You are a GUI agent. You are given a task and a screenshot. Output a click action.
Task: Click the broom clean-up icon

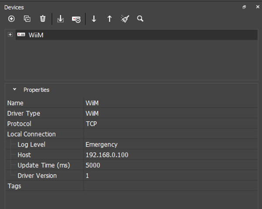[125, 19]
